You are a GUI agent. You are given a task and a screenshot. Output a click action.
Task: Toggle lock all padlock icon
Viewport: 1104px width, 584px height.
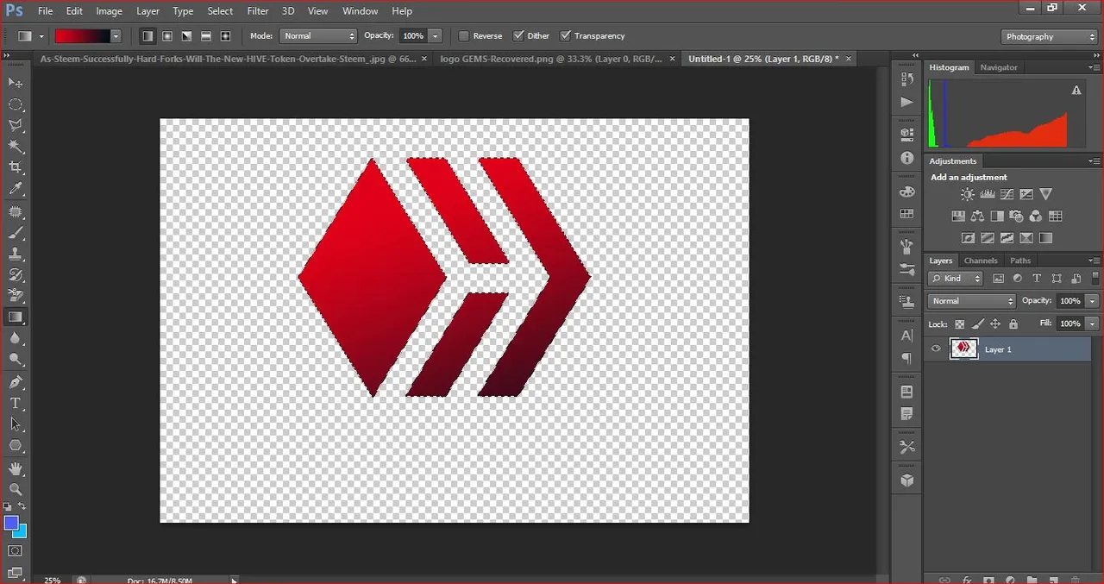click(1013, 324)
